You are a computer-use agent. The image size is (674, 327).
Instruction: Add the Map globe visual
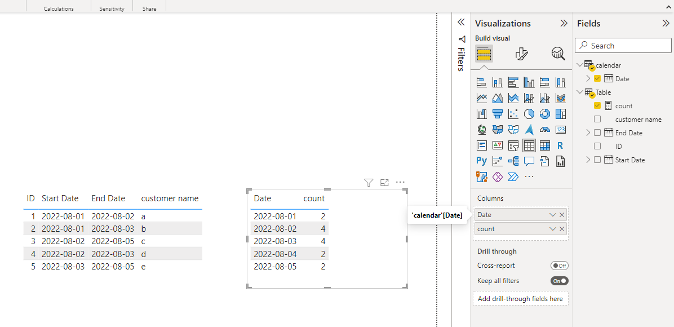click(481, 130)
